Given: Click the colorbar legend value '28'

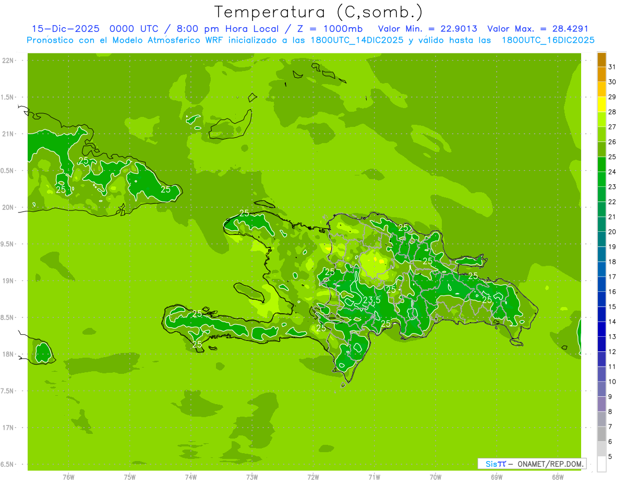Looking at the screenshot, I should point(612,112).
